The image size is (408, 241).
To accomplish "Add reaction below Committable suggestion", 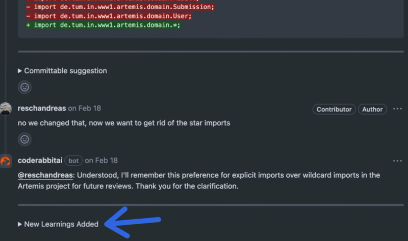I will [24, 87].
